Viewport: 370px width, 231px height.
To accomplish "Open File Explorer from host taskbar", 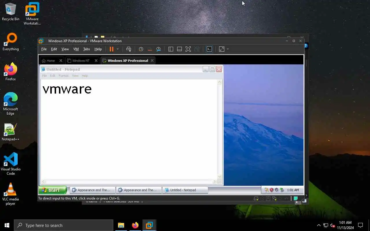I will point(121,225).
